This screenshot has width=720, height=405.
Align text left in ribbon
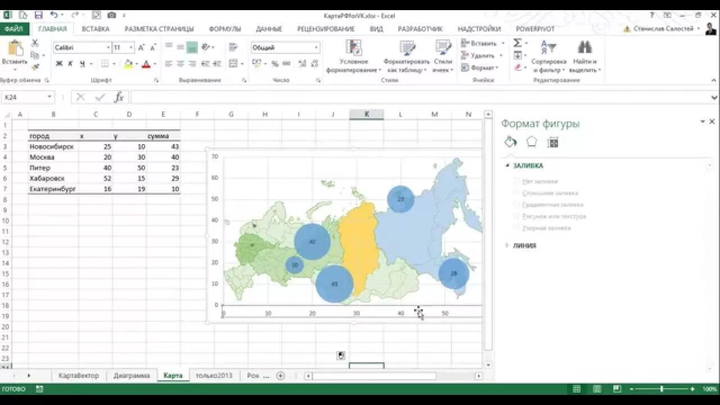[168, 64]
